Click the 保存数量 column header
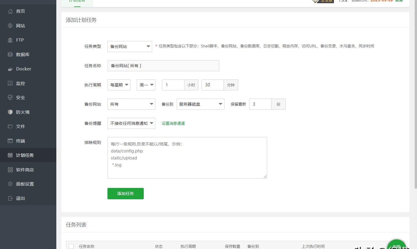This screenshot has width=417, height=249. pyautogui.click(x=232, y=246)
